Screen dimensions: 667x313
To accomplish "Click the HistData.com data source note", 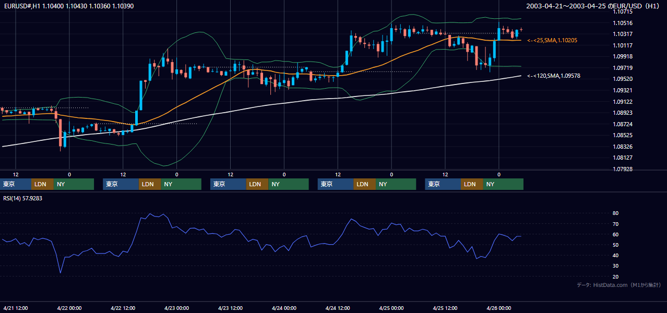I will (x=619, y=285).
